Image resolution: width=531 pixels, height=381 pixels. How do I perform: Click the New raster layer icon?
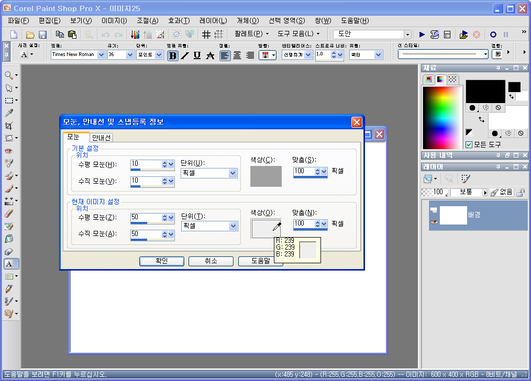click(428, 178)
